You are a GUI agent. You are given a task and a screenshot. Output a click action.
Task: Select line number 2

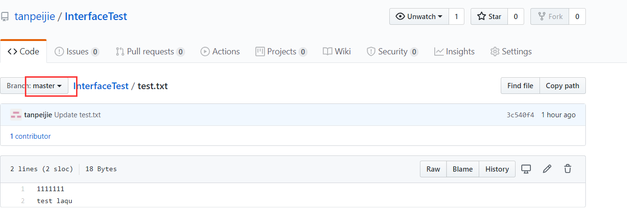tap(22, 201)
